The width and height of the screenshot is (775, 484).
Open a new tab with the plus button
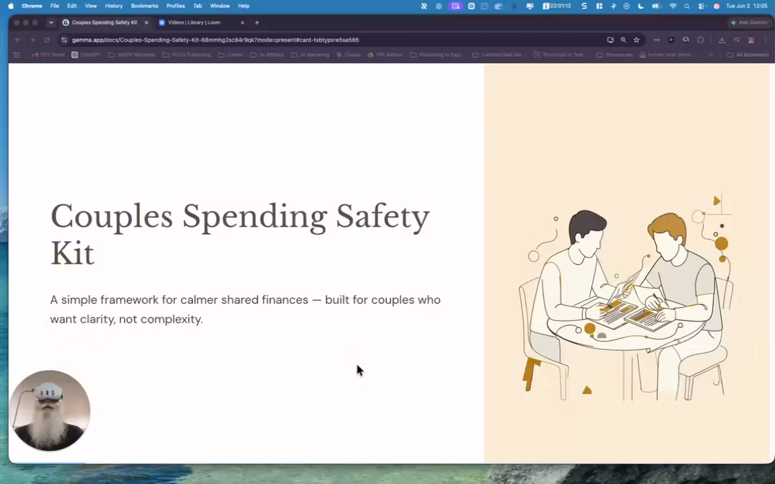click(x=257, y=22)
